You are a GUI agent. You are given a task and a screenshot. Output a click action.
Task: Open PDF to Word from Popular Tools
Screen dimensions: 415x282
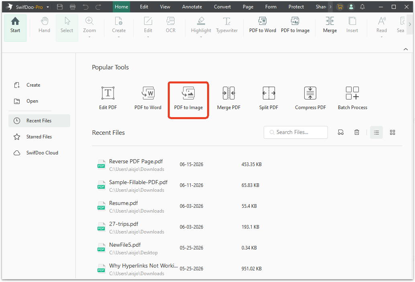148,98
